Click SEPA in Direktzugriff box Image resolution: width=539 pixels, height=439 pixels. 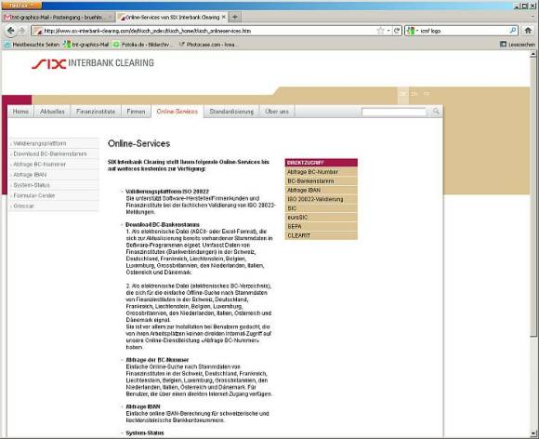321,226
